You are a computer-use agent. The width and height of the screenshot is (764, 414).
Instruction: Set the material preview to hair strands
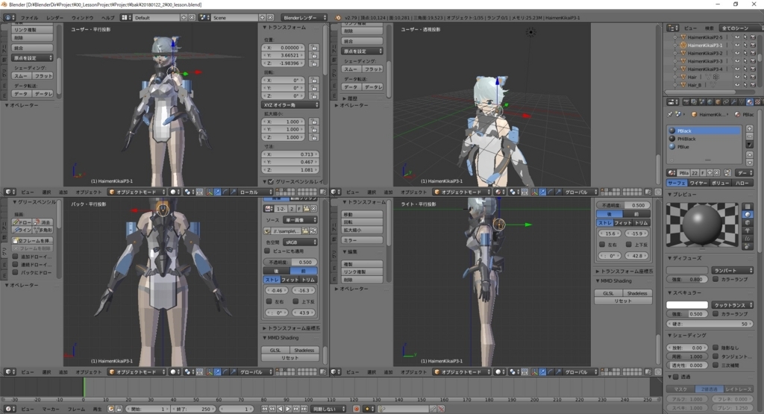tap(748, 239)
